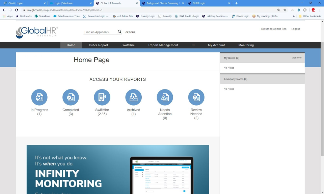Click the bookmark star in the address bar
324x194 pixels.
(286, 10)
